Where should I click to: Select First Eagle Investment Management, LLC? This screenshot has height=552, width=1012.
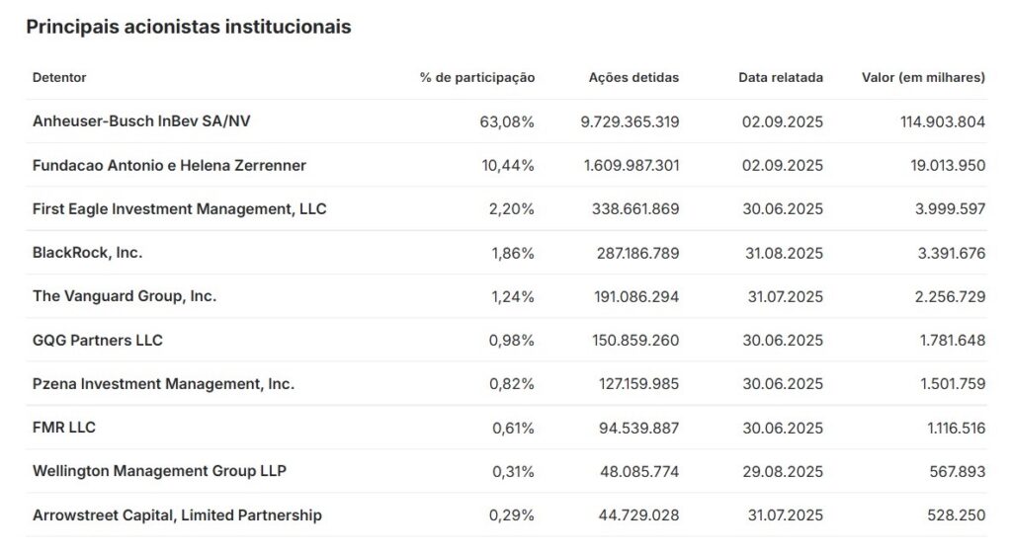[179, 209]
